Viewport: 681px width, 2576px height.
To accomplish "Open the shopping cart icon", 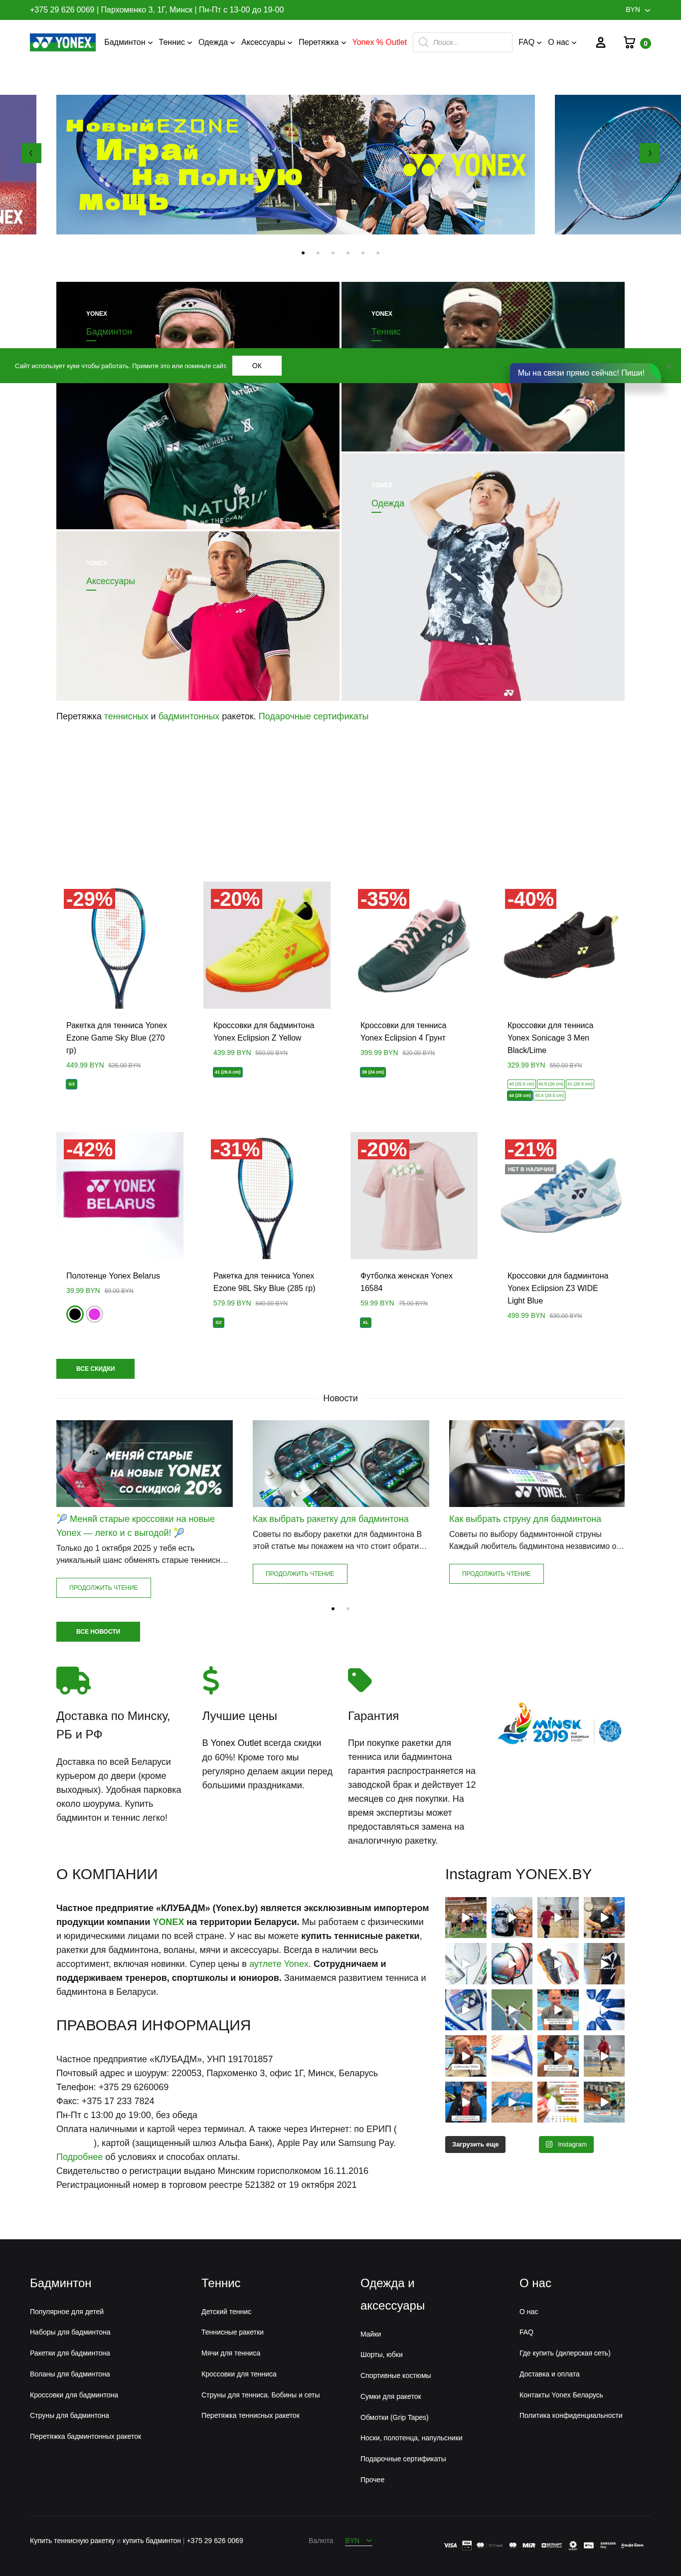I will click(x=629, y=42).
